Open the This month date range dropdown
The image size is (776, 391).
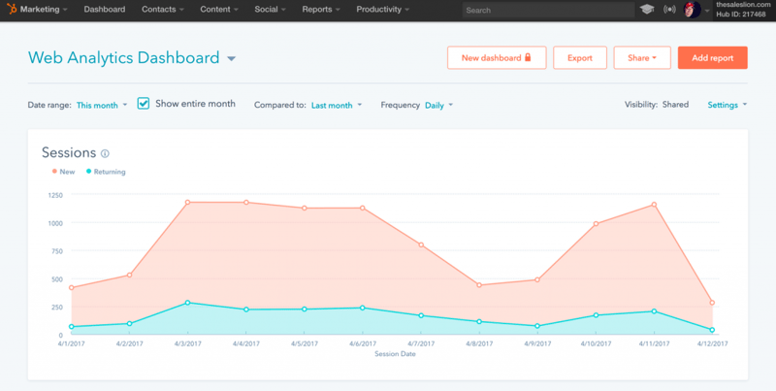tap(102, 105)
